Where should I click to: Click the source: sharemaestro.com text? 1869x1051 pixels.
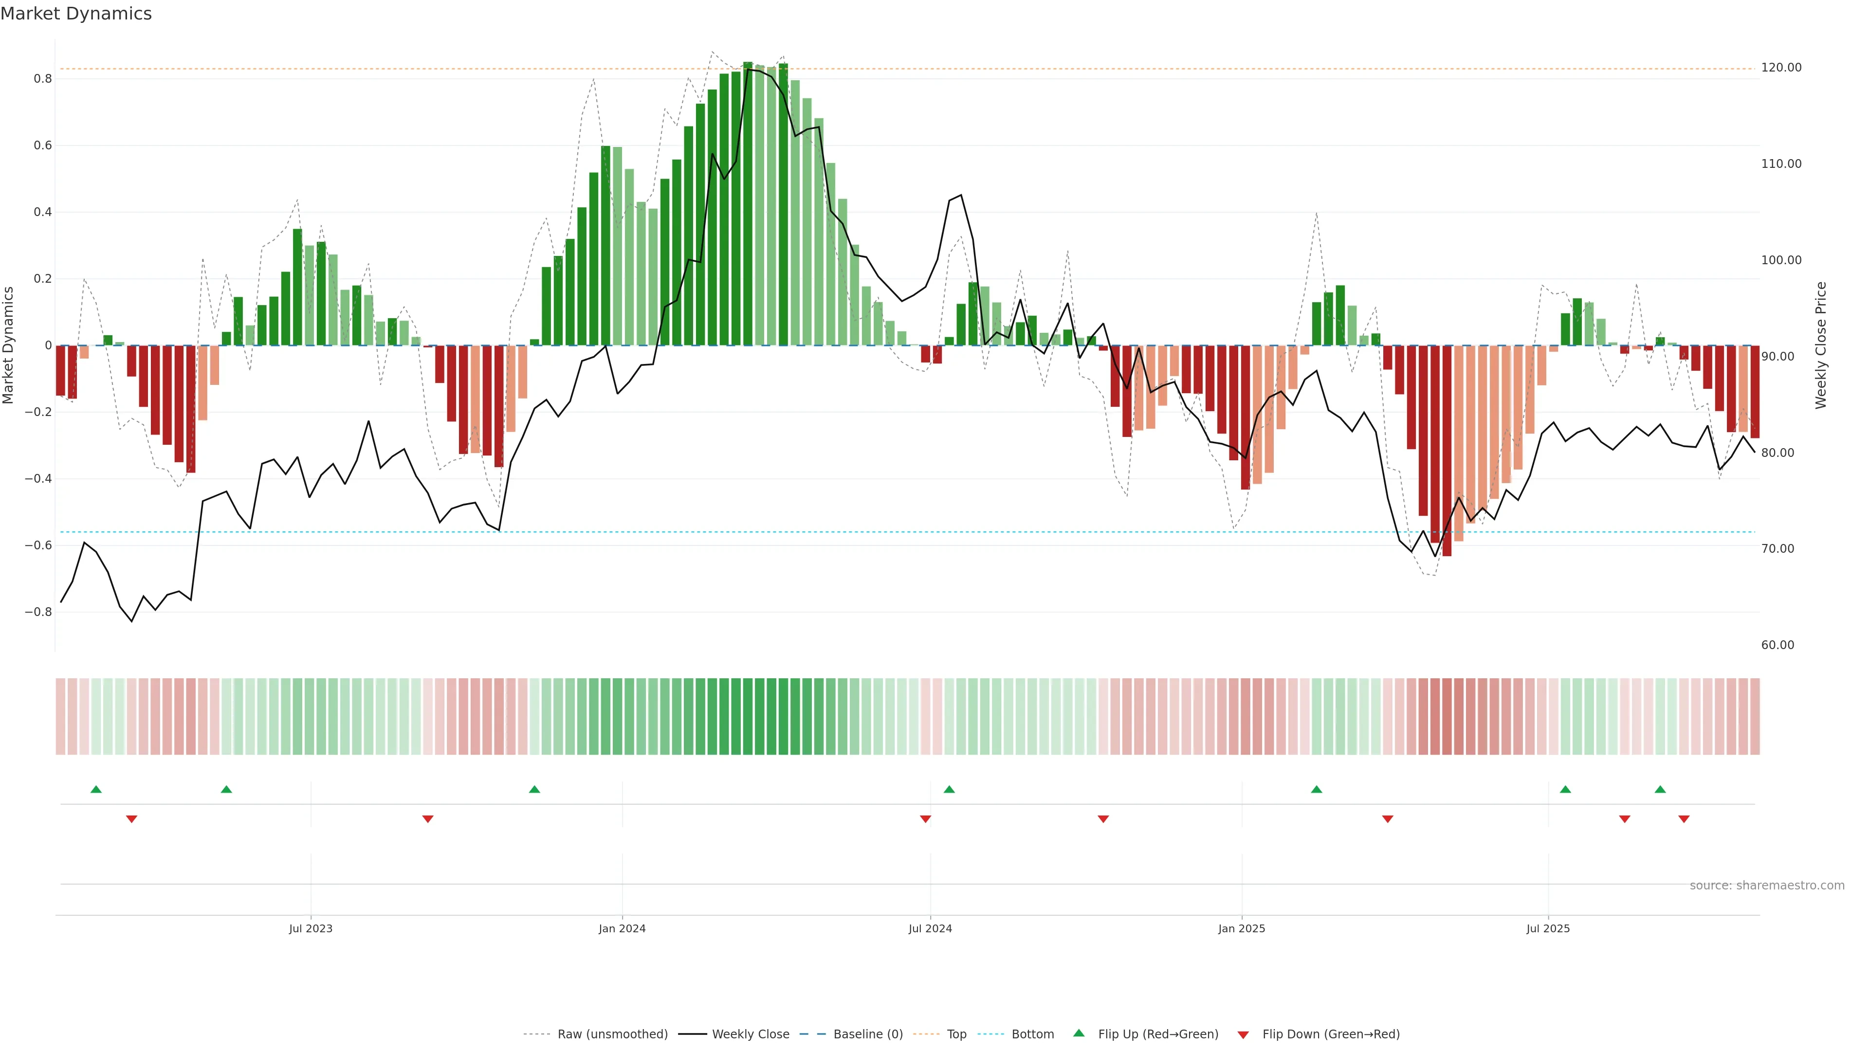coord(1767,886)
